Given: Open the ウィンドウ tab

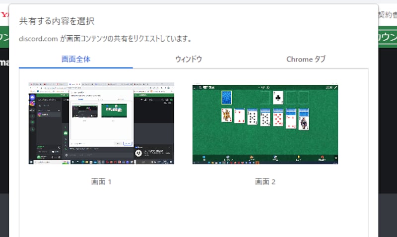Looking at the screenshot, I should pyautogui.click(x=189, y=59).
